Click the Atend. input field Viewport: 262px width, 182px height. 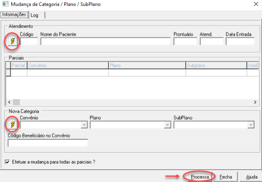[212, 41]
